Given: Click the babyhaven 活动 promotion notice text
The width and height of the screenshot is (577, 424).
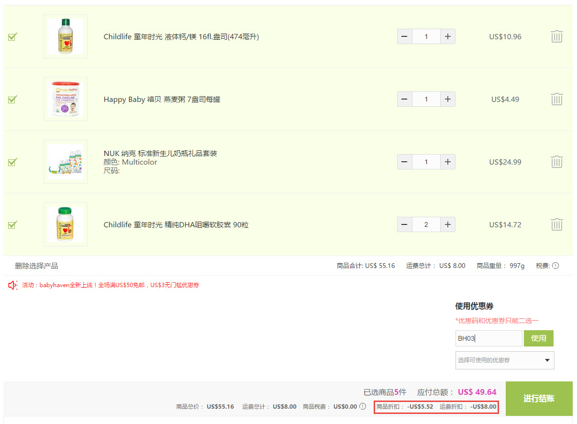Looking at the screenshot, I should [x=111, y=285].
